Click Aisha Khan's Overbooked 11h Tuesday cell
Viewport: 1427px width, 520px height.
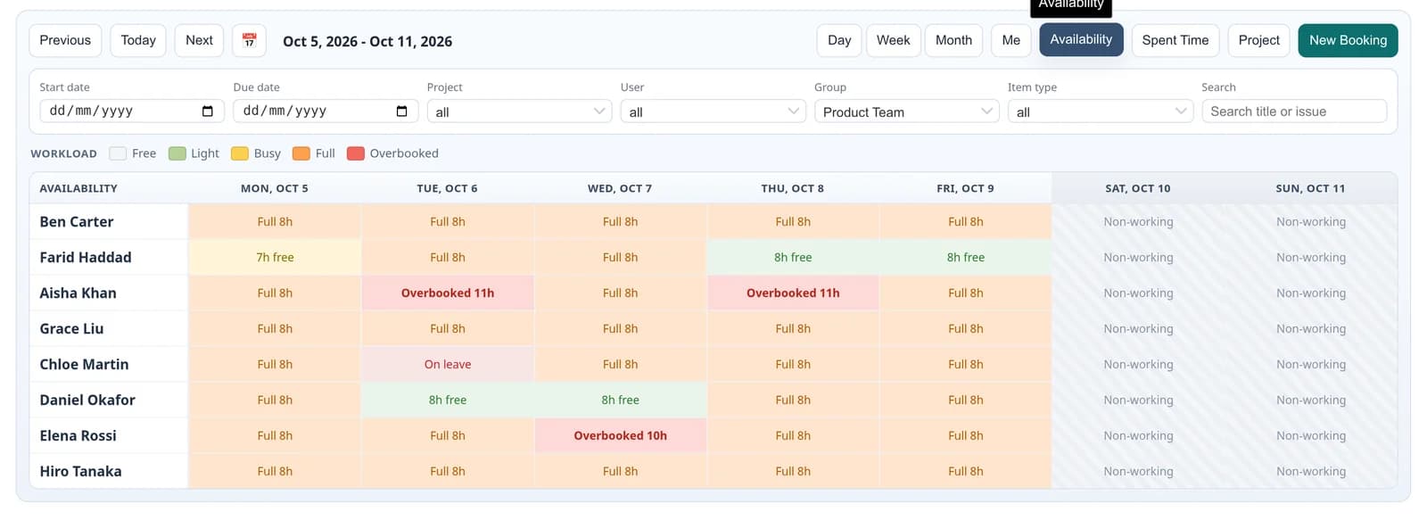tap(448, 293)
